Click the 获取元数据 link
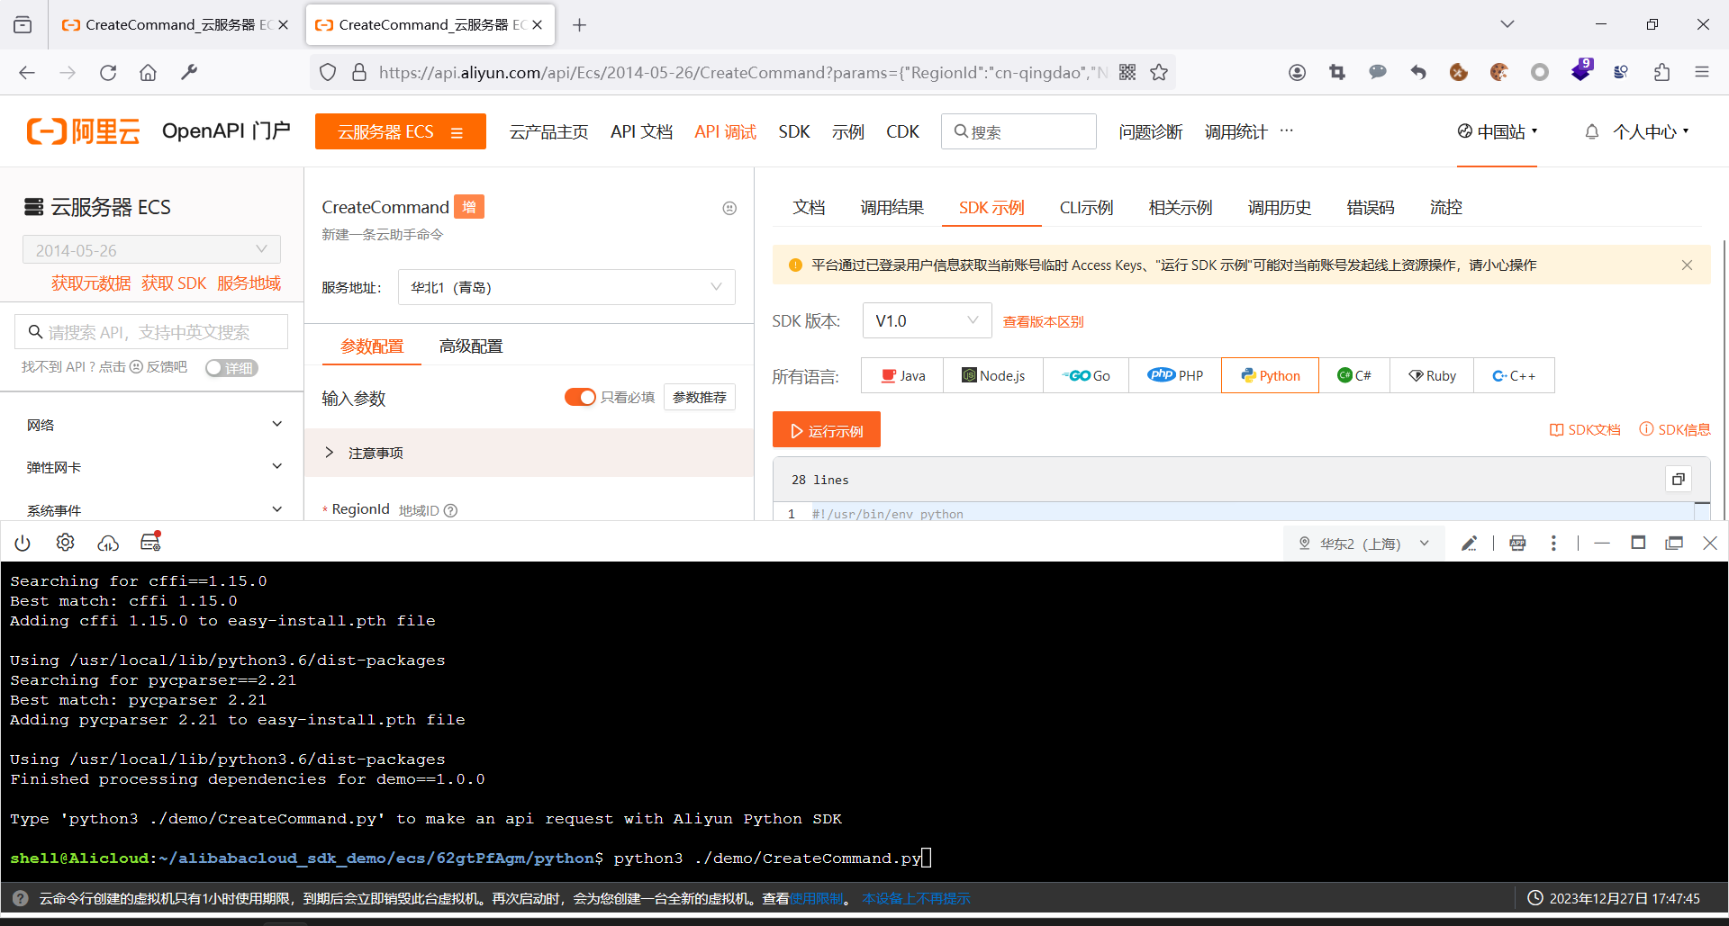 coord(90,283)
